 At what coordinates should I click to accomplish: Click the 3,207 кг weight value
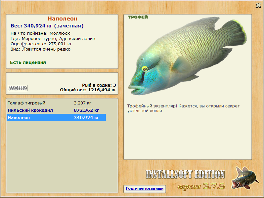click(x=82, y=103)
